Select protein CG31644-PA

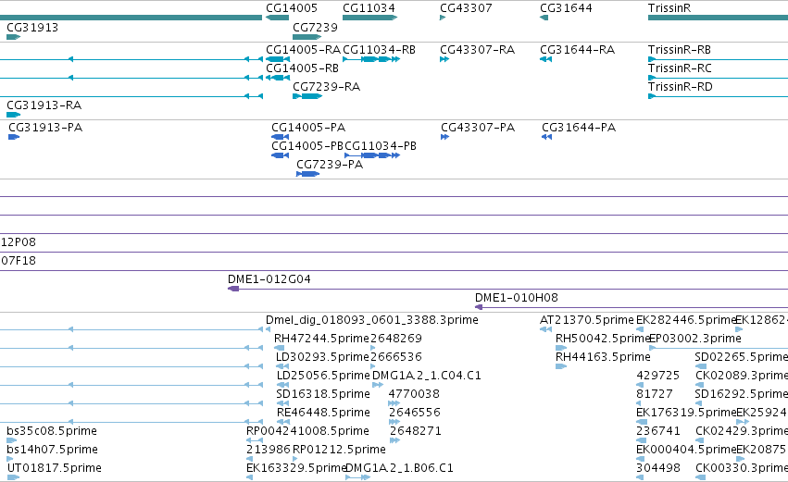[546, 137]
